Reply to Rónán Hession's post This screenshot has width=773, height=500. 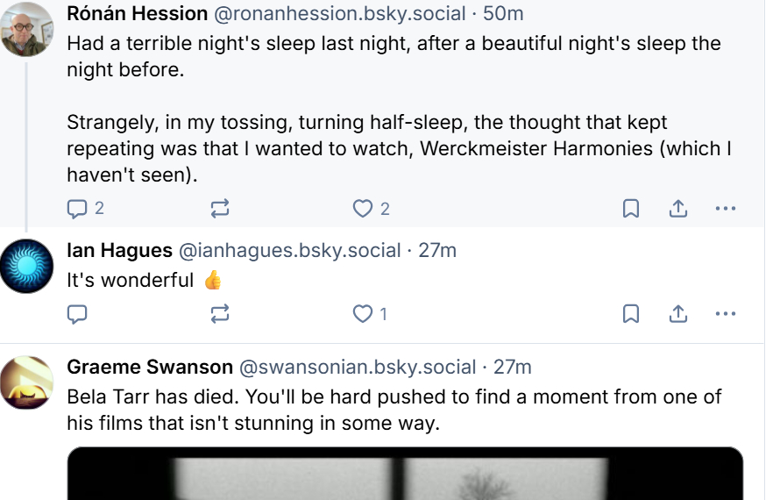coord(77,209)
